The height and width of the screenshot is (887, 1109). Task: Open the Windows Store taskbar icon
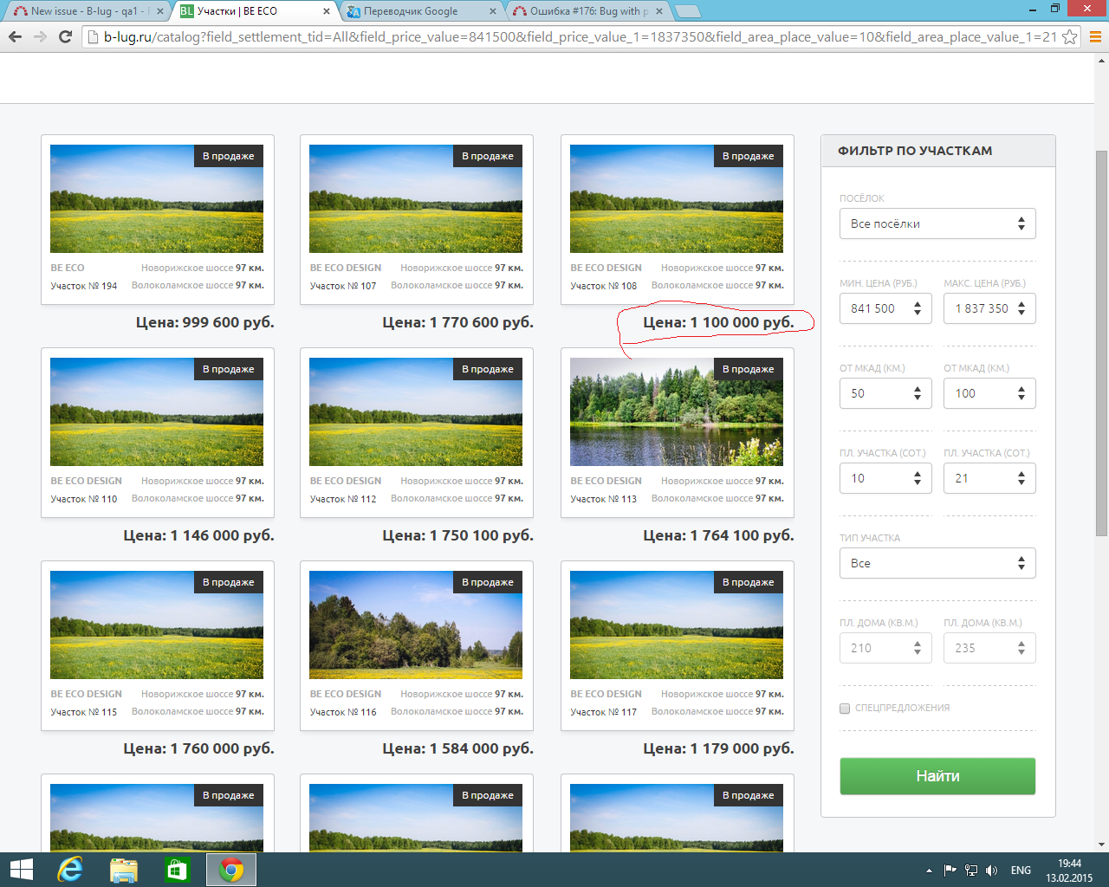(x=177, y=870)
